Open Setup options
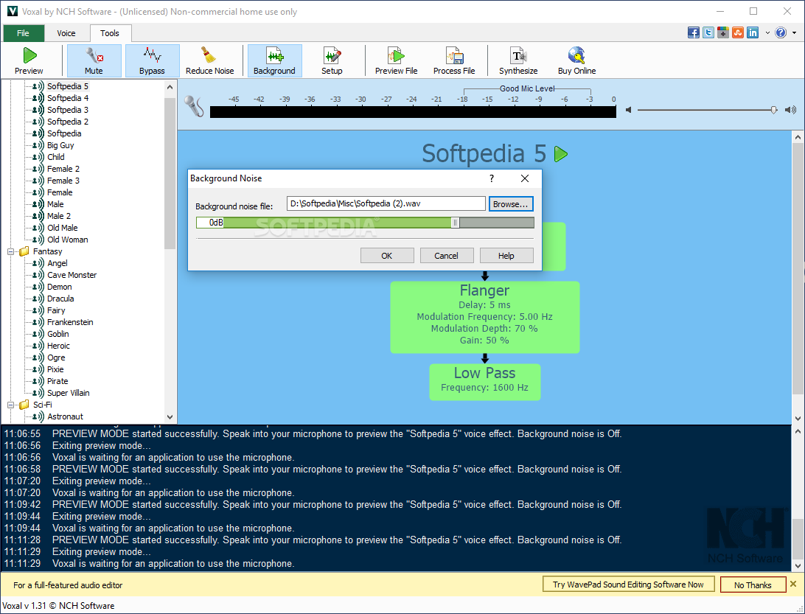This screenshot has width=805, height=614. 332,60
